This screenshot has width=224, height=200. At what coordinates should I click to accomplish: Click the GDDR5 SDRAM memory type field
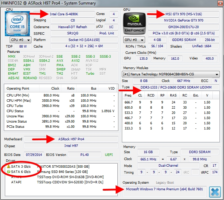[184, 40]
